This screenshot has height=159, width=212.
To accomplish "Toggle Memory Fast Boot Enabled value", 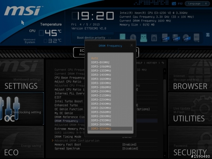I will 130,144.
